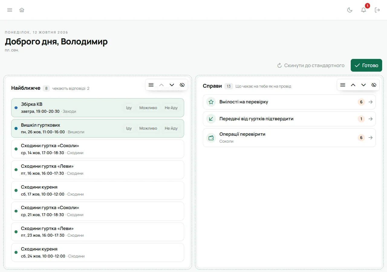This screenshot has height=272, width=387.
Task: Select Можливо for Вишкіл гурткових
Action: click(148, 128)
